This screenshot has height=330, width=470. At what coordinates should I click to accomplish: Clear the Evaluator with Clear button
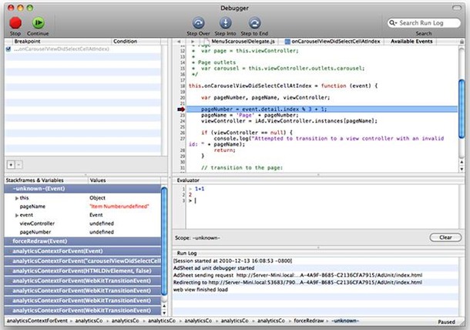pyautogui.click(x=445, y=237)
